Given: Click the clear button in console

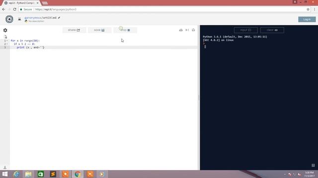Looking at the screenshot, I should coord(272,30).
